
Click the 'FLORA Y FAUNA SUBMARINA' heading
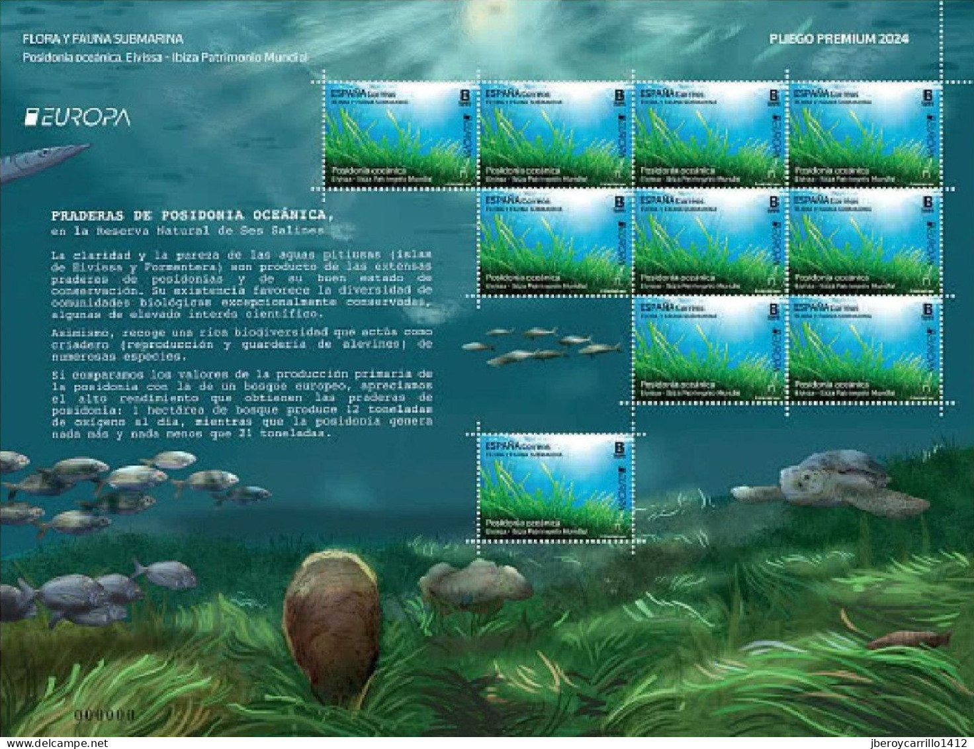[103, 40]
